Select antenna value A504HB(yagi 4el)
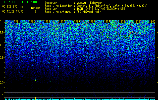Screen dimensions: 158x100 [x=89, y=12]
